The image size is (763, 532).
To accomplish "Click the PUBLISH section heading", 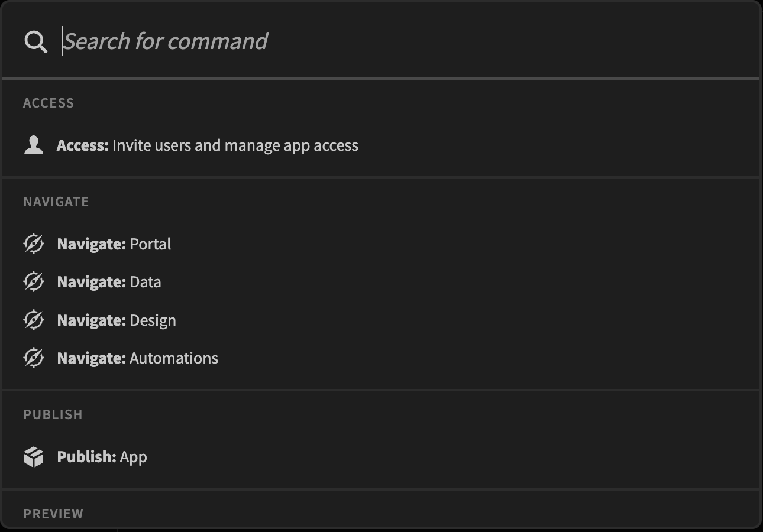I will click(x=53, y=414).
